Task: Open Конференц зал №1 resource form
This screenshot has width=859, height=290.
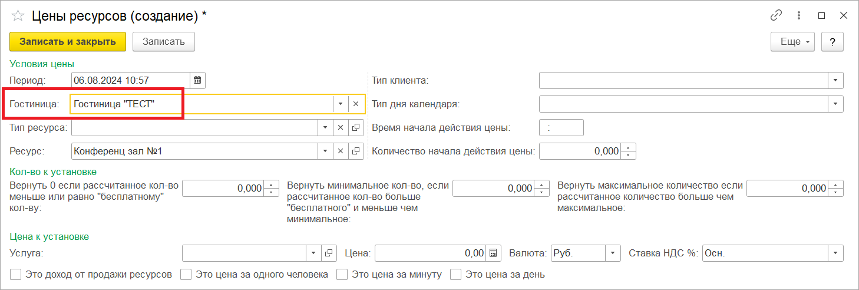Action: [x=355, y=151]
